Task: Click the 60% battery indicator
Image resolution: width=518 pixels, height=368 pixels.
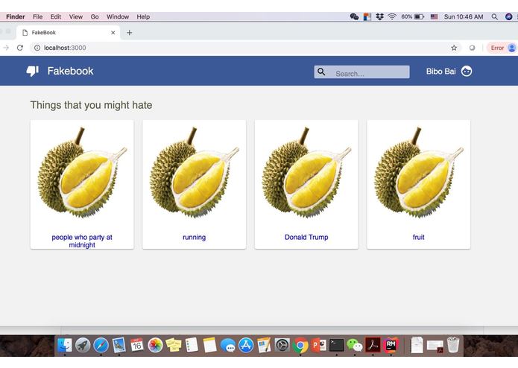Action: pos(413,17)
